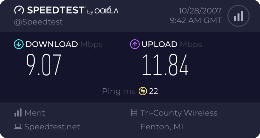Viewport: 260px width, 138px height.
Task: Click the Fenton, MI location text
Action: pos(162,127)
